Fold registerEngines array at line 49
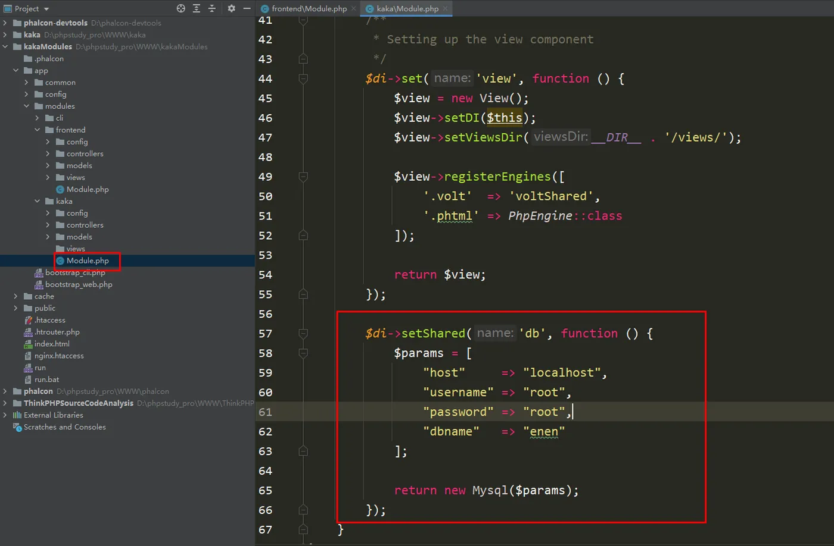This screenshot has height=546, width=834. tap(303, 177)
